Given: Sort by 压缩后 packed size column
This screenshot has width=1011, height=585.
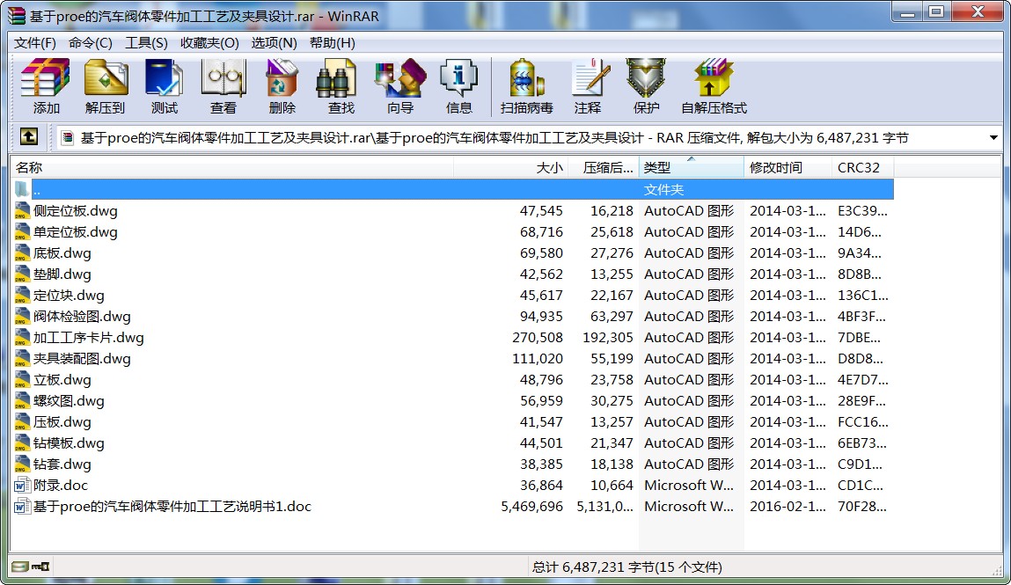Looking at the screenshot, I should pyautogui.click(x=604, y=167).
